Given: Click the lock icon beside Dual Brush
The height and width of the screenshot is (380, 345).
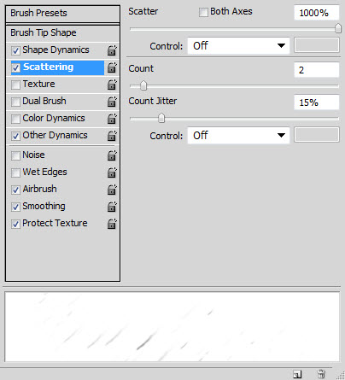Looking at the screenshot, I should pyautogui.click(x=112, y=102).
